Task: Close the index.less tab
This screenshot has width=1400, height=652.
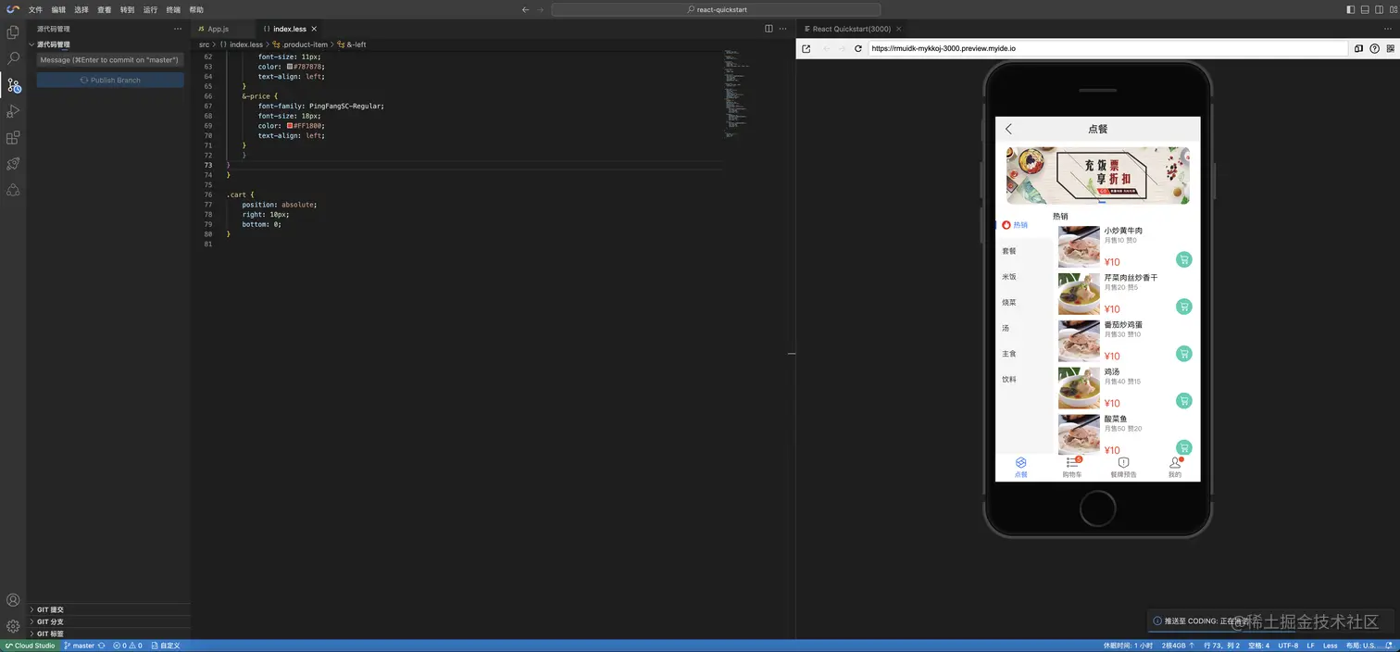Action: coord(314,29)
